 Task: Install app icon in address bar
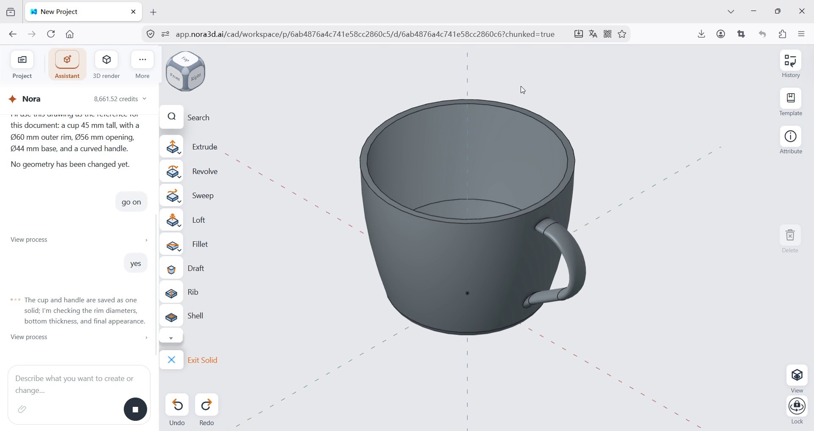[579, 34]
